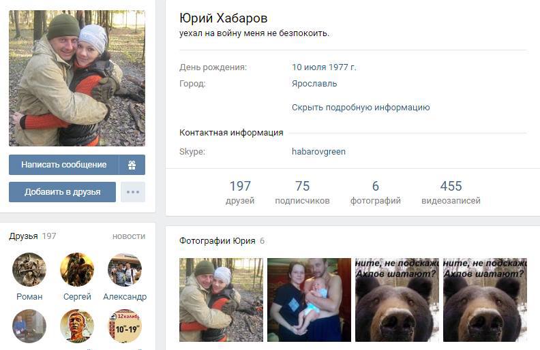Open the 6 фотографий counter
The width and height of the screenshot is (540, 350).
pyautogui.click(x=376, y=192)
